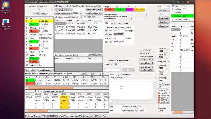The height and width of the screenshot is (119, 211).
Task: Click delete sell max ord button
Action: [x=94, y=13]
